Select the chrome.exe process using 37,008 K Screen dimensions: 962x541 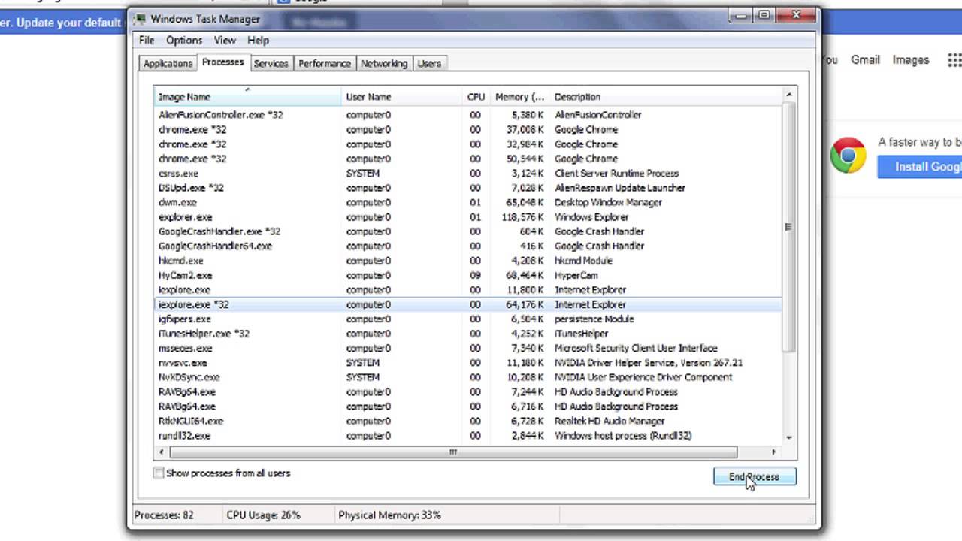pos(467,129)
